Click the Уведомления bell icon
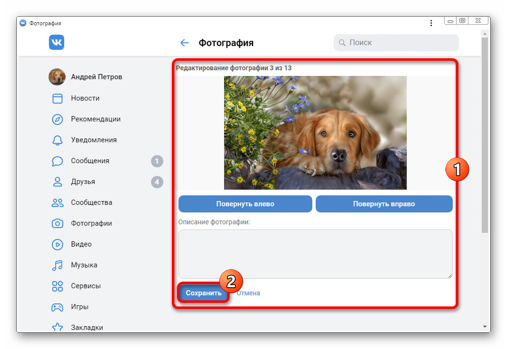The width and height of the screenshot is (507, 349). (x=57, y=140)
